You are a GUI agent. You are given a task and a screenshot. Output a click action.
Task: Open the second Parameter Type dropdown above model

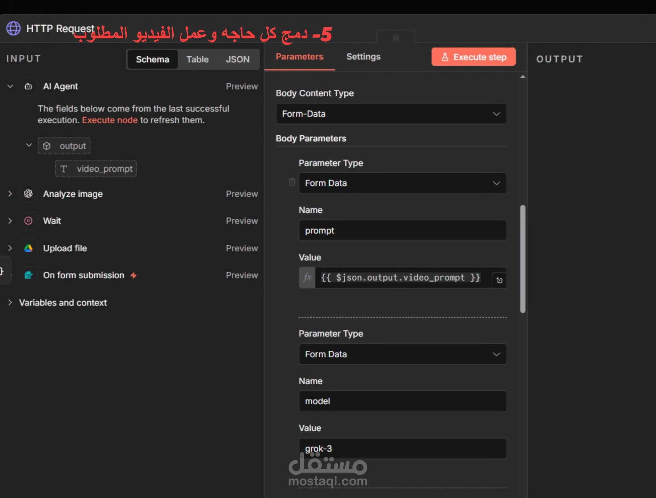coord(403,354)
